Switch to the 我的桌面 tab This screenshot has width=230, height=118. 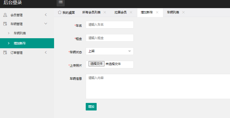click(x=66, y=12)
